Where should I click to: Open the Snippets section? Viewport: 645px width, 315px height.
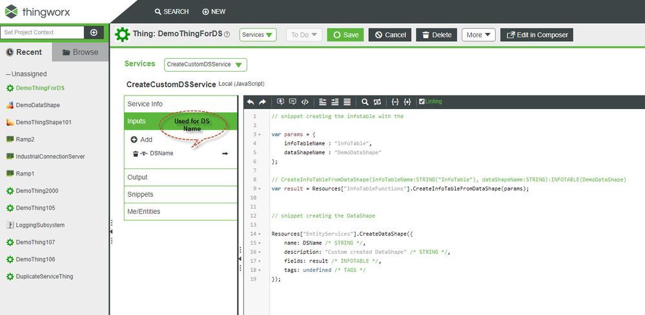click(181, 194)
